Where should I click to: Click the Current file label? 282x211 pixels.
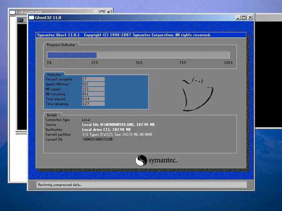(x=54, y=139)
